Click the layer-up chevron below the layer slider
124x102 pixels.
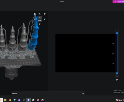pyautogui.click(x=117, y=76)
